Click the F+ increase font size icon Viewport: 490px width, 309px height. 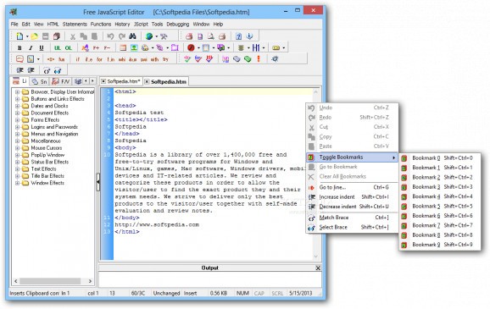(x=97, y=47)
